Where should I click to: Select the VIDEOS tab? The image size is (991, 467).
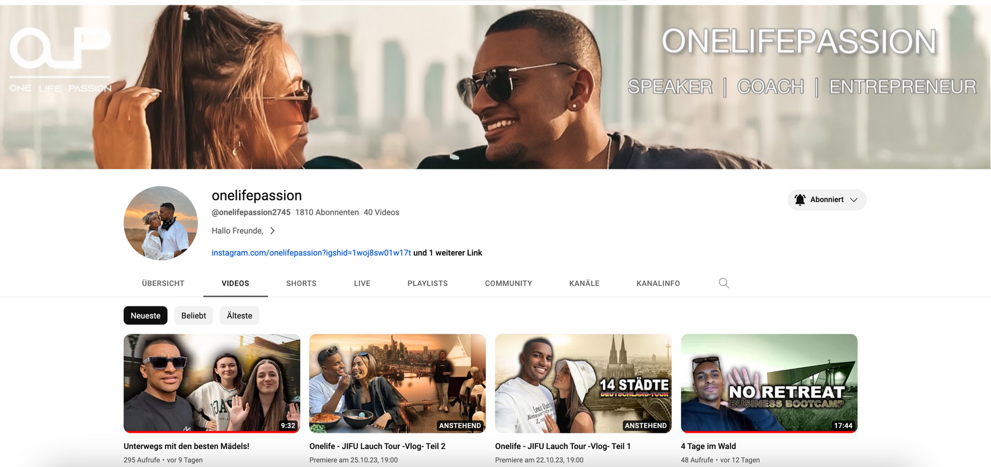[235, 283]
